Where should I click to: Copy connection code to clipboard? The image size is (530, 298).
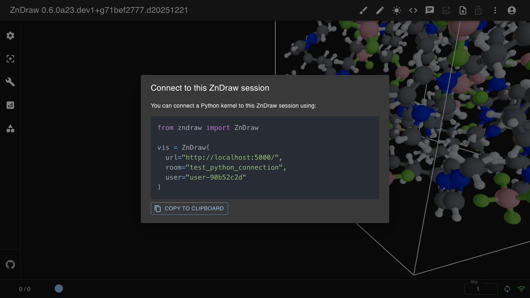click(189, 209)
